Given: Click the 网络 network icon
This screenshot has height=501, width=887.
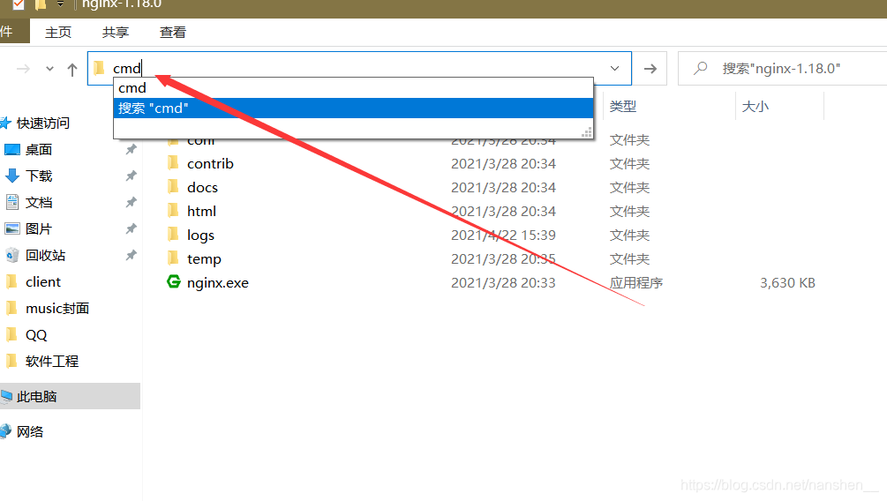Looking at the screenshot, I should (5, 431).
